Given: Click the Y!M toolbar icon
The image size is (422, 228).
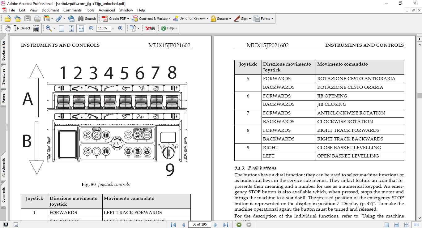Looking at the screenshot, I should point(150,28).
